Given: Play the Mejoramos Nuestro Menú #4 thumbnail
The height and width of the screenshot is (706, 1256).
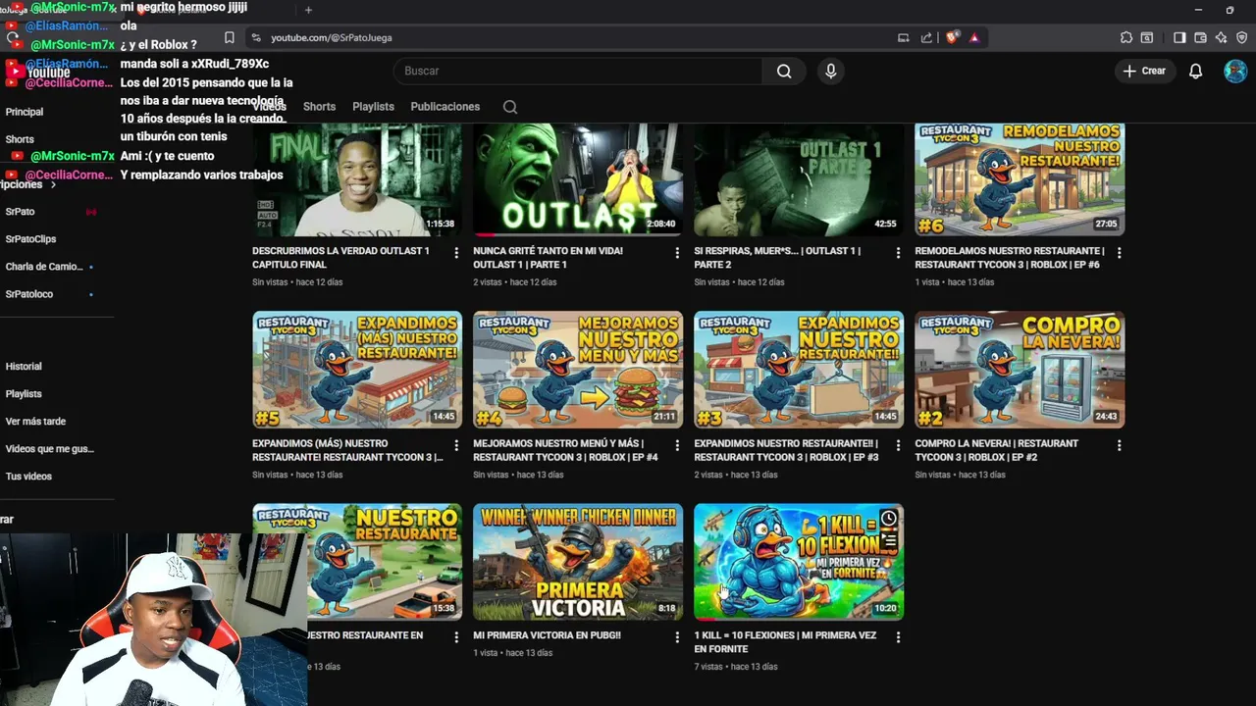Looking at the screenshot, I should (x=578, y=370).
